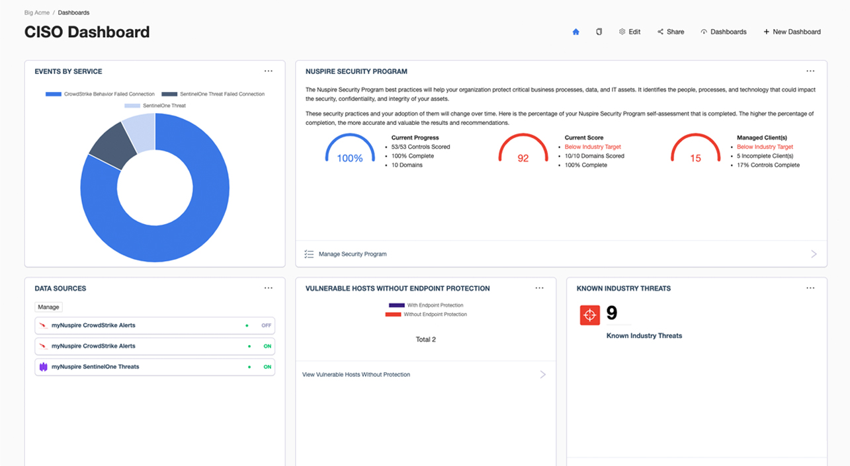Image resolution: width=850 pixels, height=466 pixels.
Task: Click the light blue donut chart segment
Action: pos(142,132)
